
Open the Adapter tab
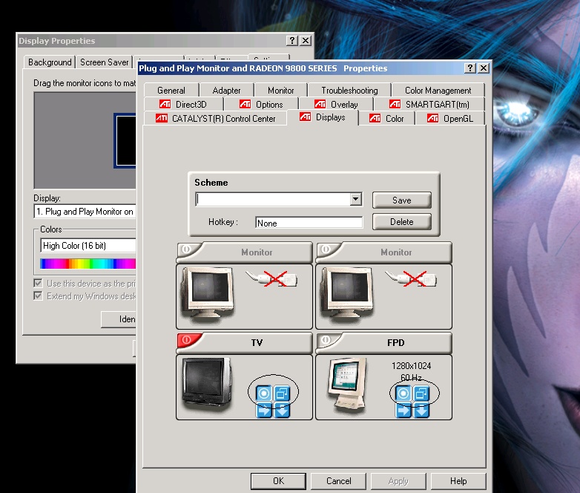point(226,91)
